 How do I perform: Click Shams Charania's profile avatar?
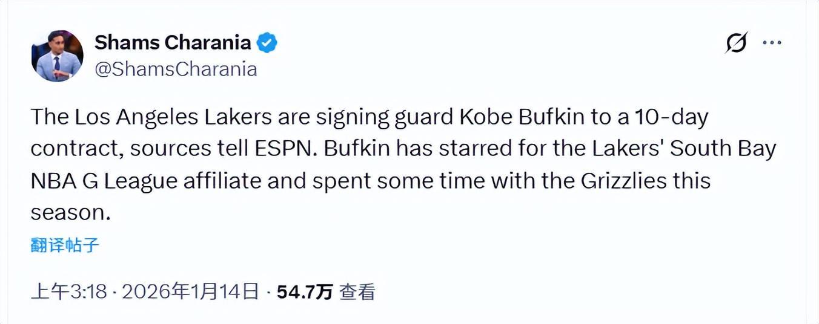[x=57, y=56]
